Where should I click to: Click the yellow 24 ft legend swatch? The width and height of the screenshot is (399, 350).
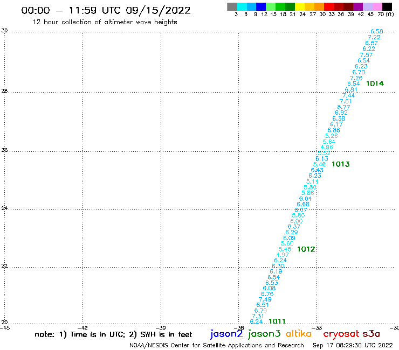pos(300,6)
